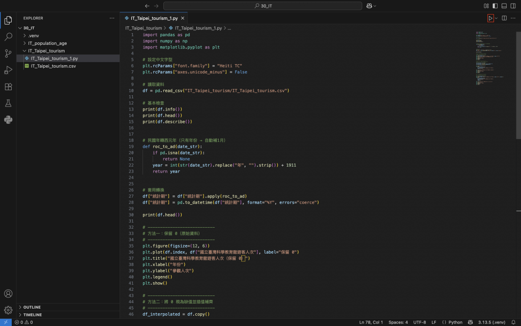Open Source Control view in activity bar
This screenshot has height=326, width=521.
pyautogui.click(x=8, y=53)
